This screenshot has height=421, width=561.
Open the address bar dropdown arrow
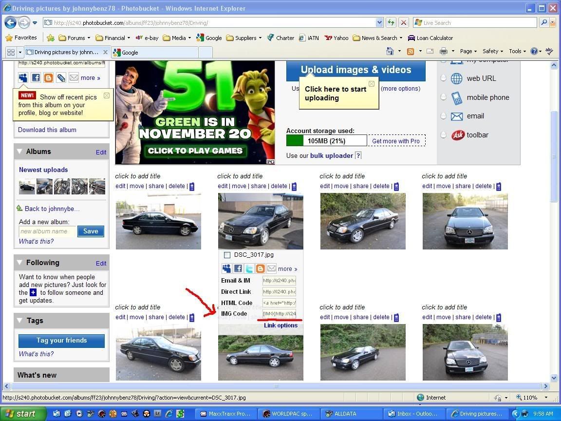click(379, 22)
